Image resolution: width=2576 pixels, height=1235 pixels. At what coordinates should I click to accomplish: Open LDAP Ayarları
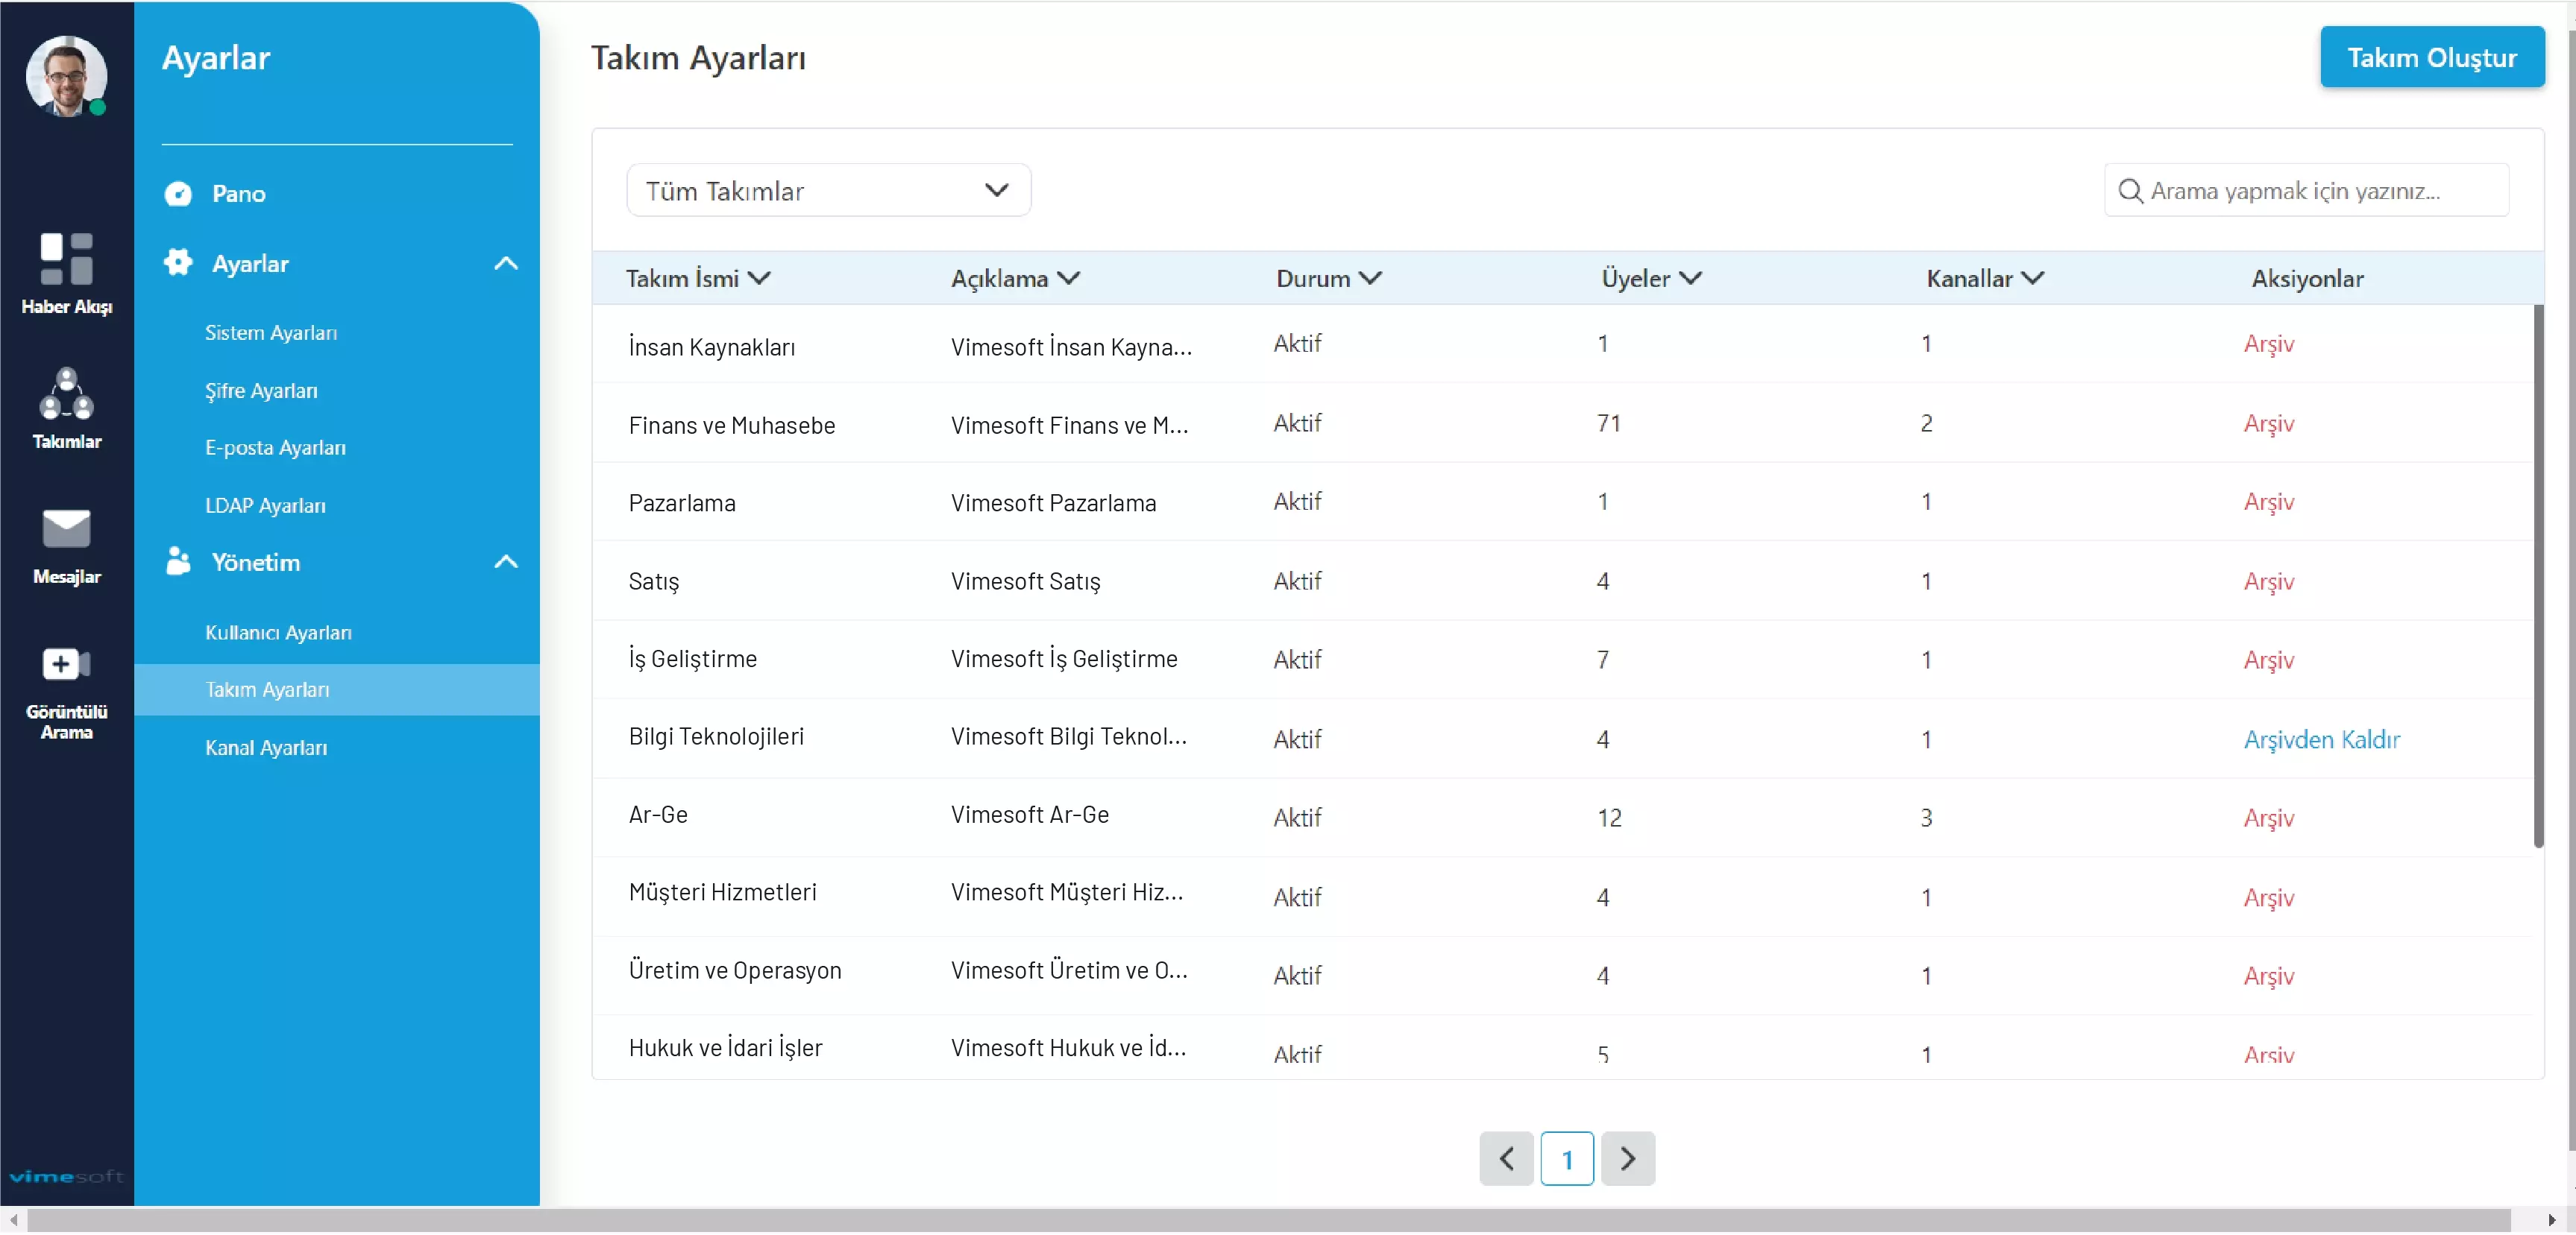click(x=265, y=505)
